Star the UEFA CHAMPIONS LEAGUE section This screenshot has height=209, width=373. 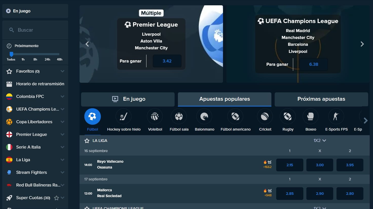[x=87, y=207]
